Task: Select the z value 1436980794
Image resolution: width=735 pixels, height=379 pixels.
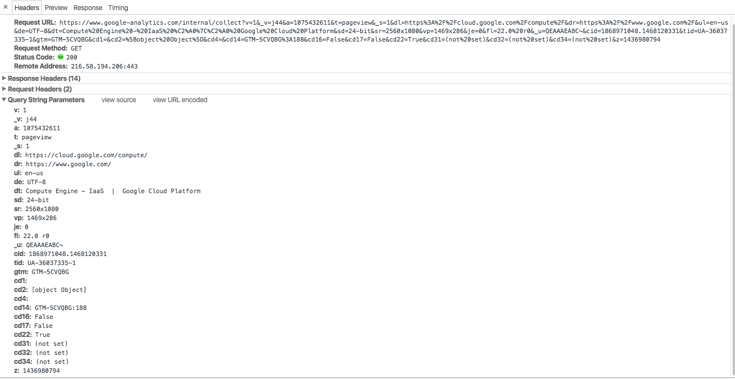Action: click(x=41, y=371)
